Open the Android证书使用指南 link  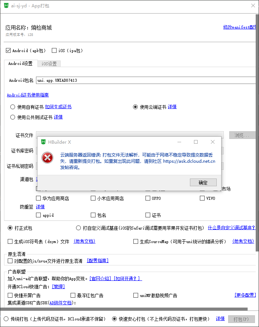28,95
